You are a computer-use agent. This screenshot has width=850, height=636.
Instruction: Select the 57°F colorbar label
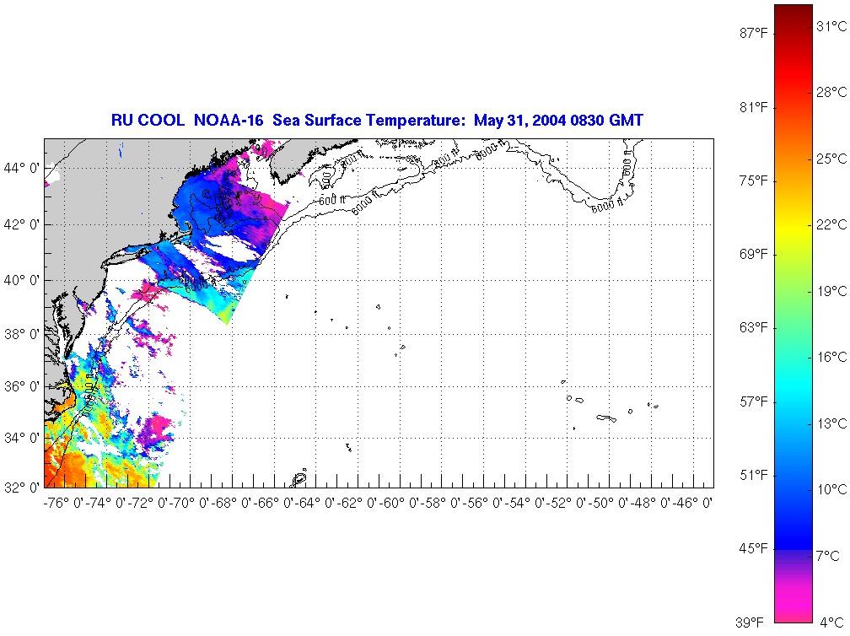click(754, 402)
